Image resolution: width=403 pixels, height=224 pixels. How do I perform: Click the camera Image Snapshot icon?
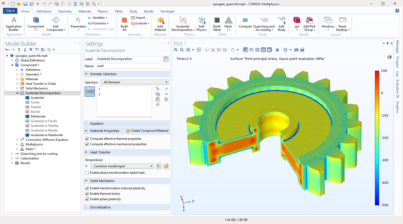[296, 50]
